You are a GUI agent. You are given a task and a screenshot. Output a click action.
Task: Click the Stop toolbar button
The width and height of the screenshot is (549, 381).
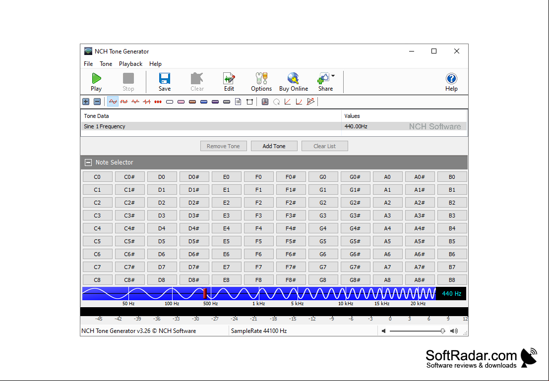click(128, 82)
